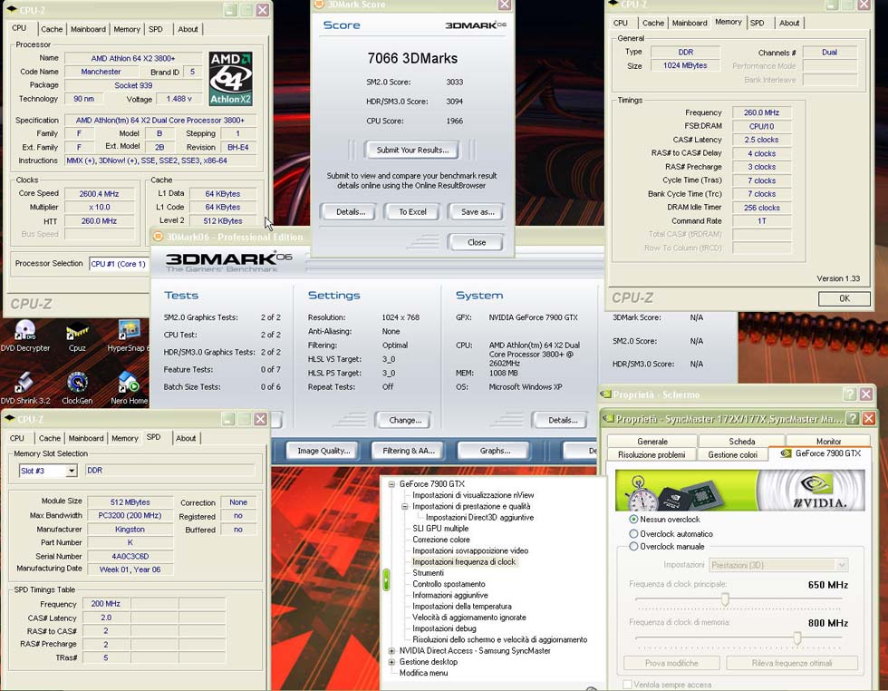
Task: Click the bottom-left CPU-Z window title icon
Action: pos(9,419)
